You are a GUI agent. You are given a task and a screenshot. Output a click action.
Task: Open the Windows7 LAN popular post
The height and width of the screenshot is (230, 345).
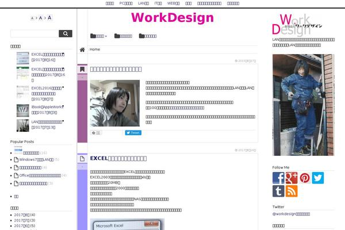tap(36, 160)
